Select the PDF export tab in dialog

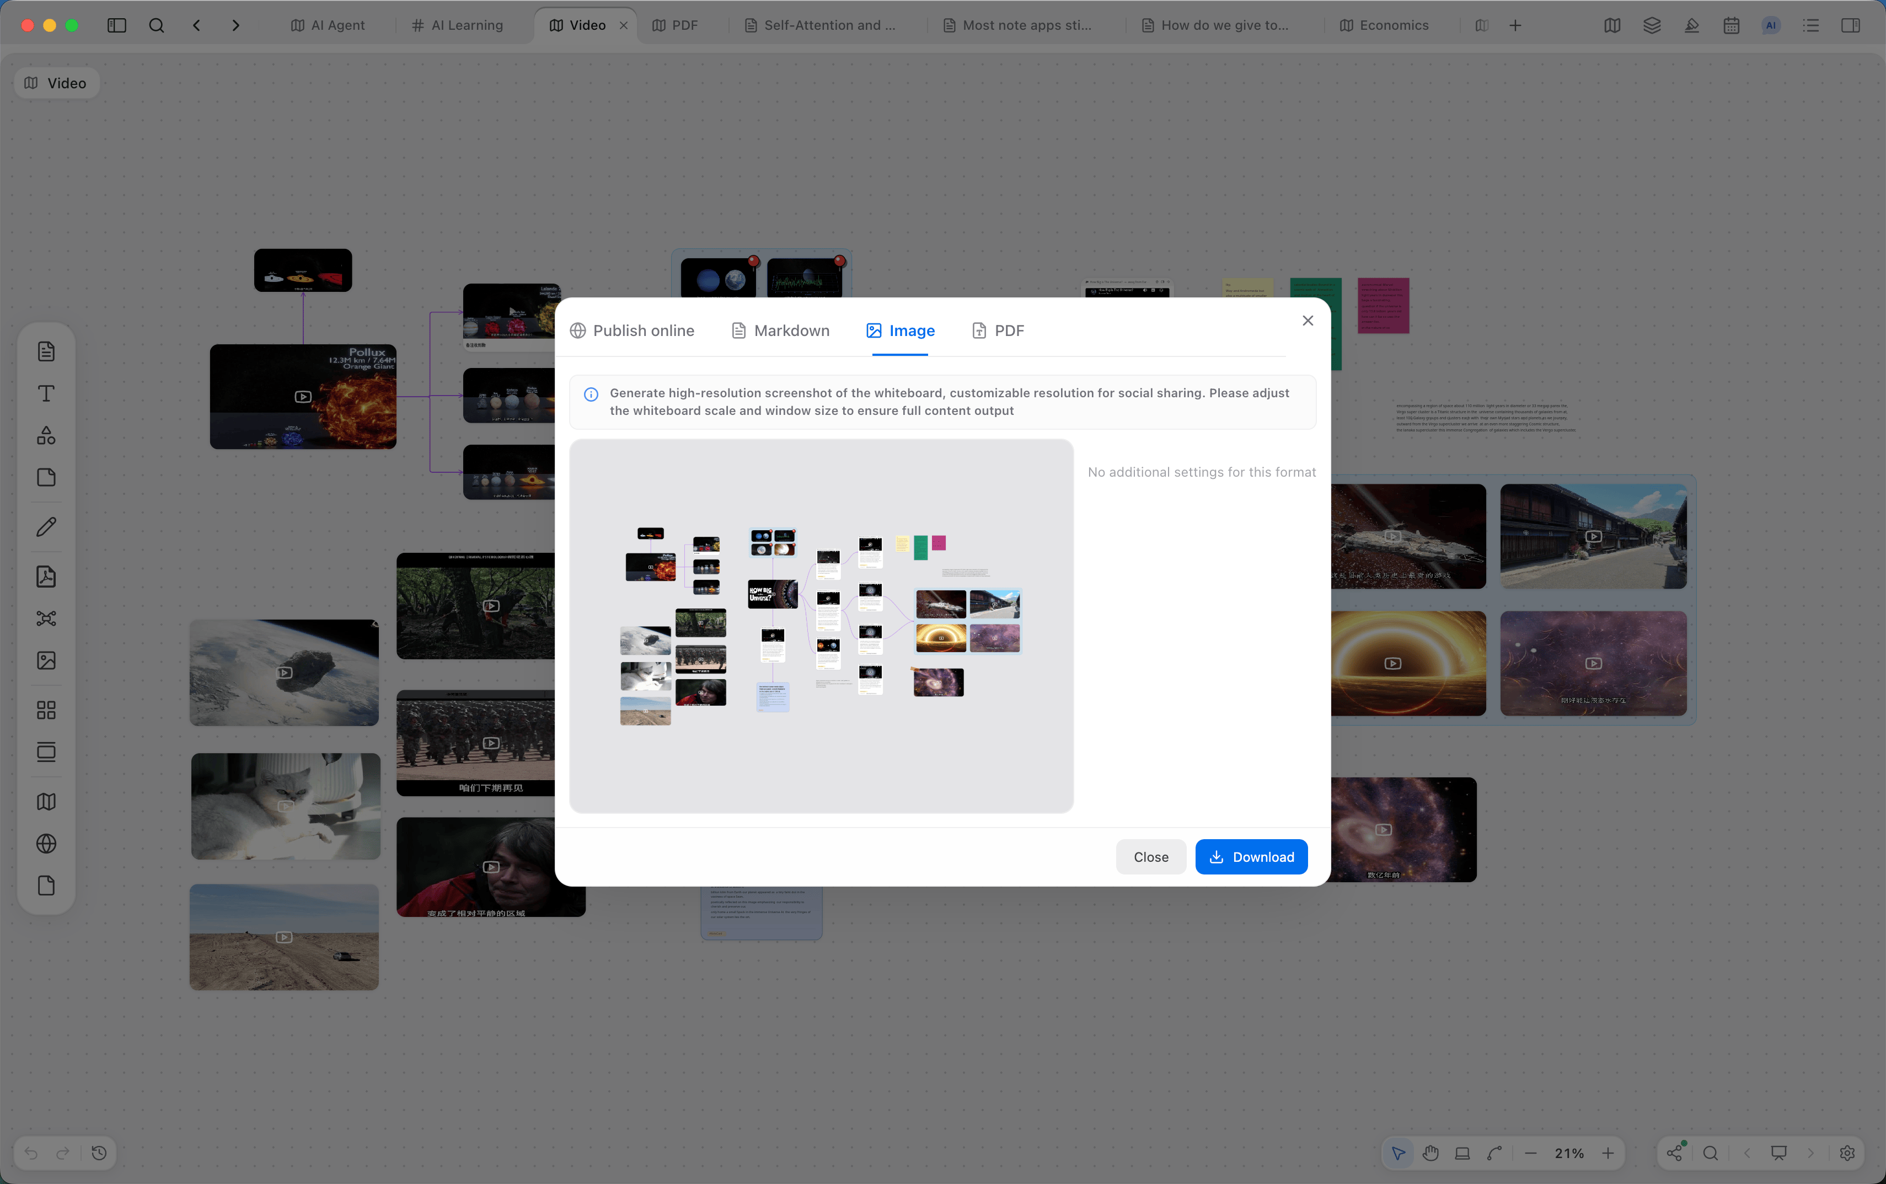point(998,330)
